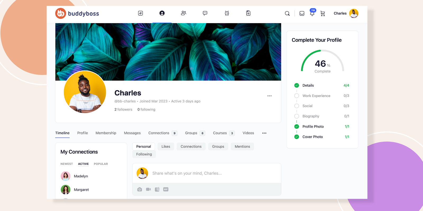423x211 pixels.
Task: Open the shopping cart icon
Action: click(x=323, y=13)
